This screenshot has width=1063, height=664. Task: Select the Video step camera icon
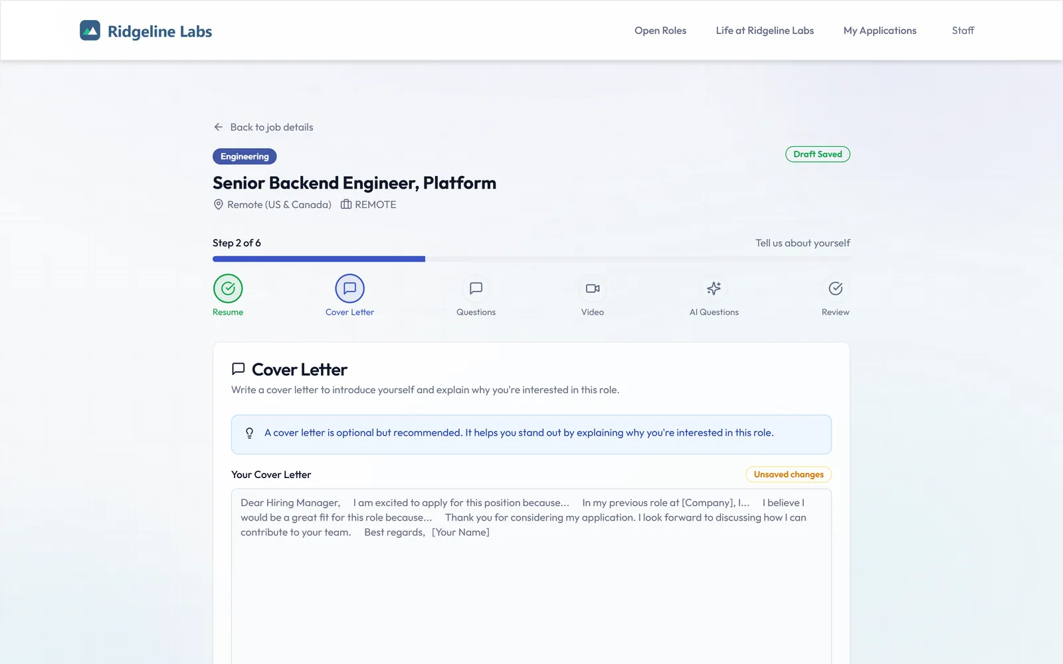point(593,288)
